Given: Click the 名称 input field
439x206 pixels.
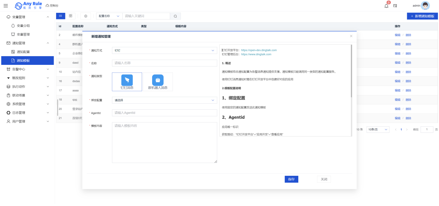Looking at the screenshot, I should pos(164,63).
